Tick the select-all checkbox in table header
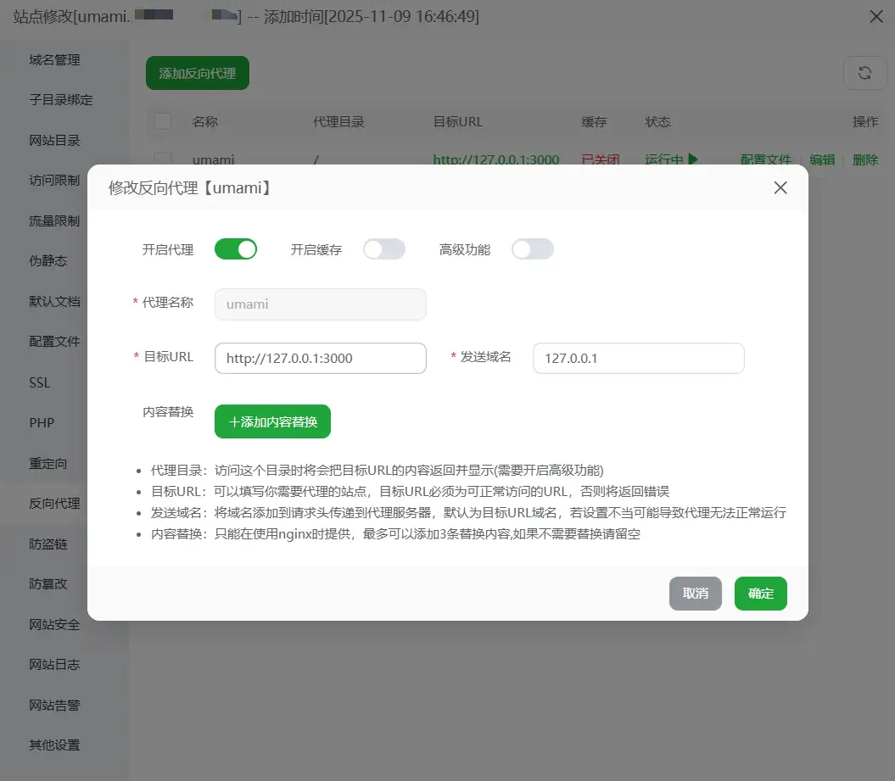895x781 pixels. [163, 121]
